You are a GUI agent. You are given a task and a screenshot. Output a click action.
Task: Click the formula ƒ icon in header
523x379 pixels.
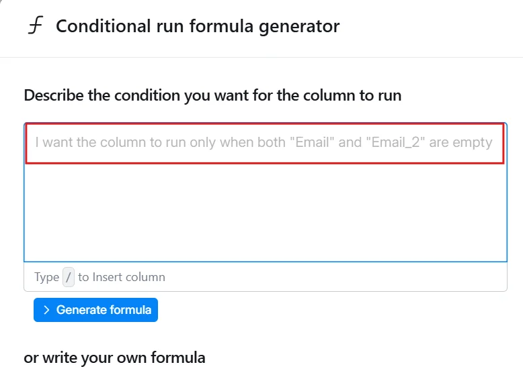click(34, 27)
